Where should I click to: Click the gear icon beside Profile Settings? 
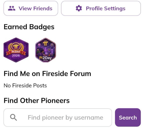pyautogui.click(x=79, y=8)
